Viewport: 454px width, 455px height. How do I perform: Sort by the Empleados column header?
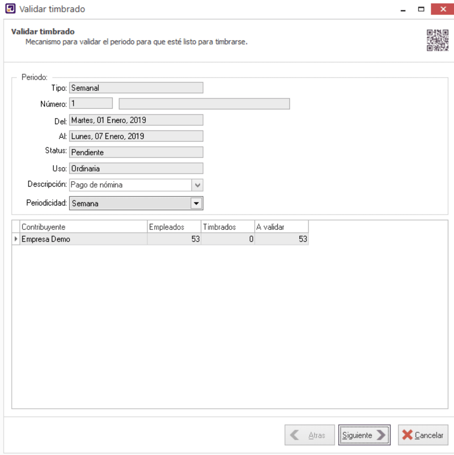click(174, 227)
